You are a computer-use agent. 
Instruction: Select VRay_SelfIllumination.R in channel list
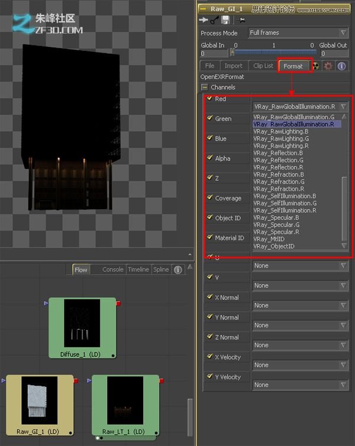tap(285, 210)
